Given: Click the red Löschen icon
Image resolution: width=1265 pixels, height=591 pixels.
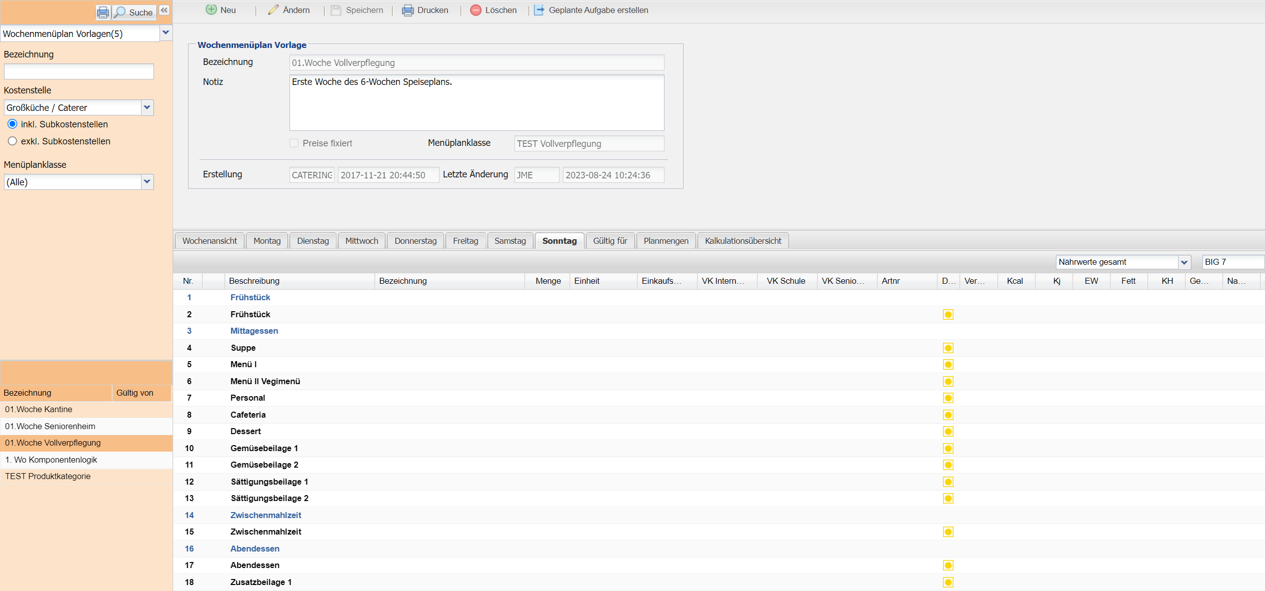Looking at the screenshot, I should (475, 10).
